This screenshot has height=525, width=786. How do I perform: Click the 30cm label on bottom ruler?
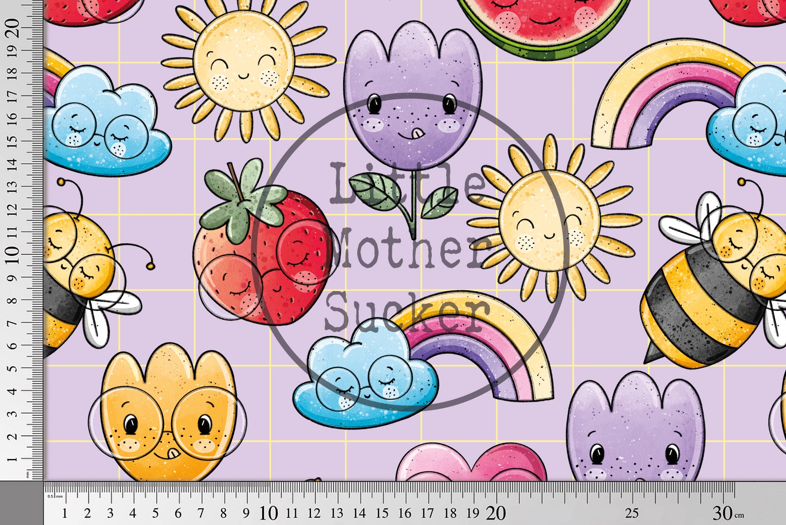point(726,513)
